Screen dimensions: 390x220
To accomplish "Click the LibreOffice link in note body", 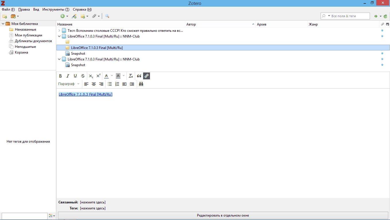I will [85, 94].
